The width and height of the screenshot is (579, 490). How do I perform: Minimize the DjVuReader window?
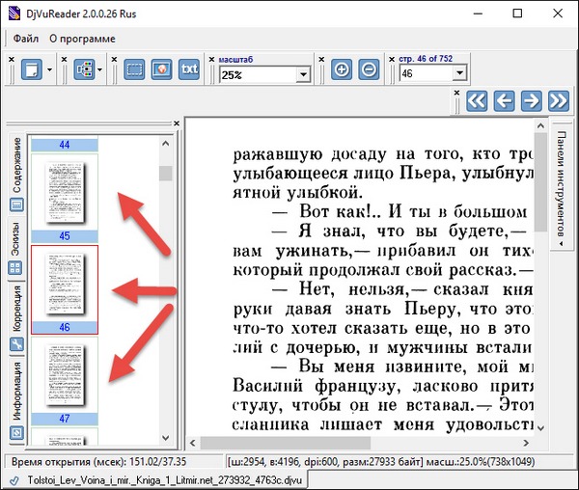click(479, 14)
